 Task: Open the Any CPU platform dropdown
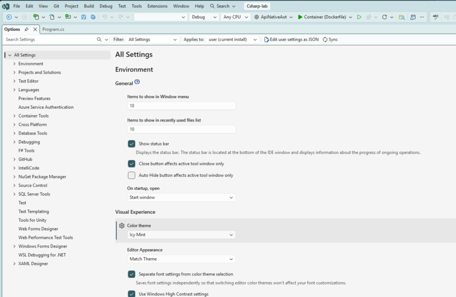235,17
